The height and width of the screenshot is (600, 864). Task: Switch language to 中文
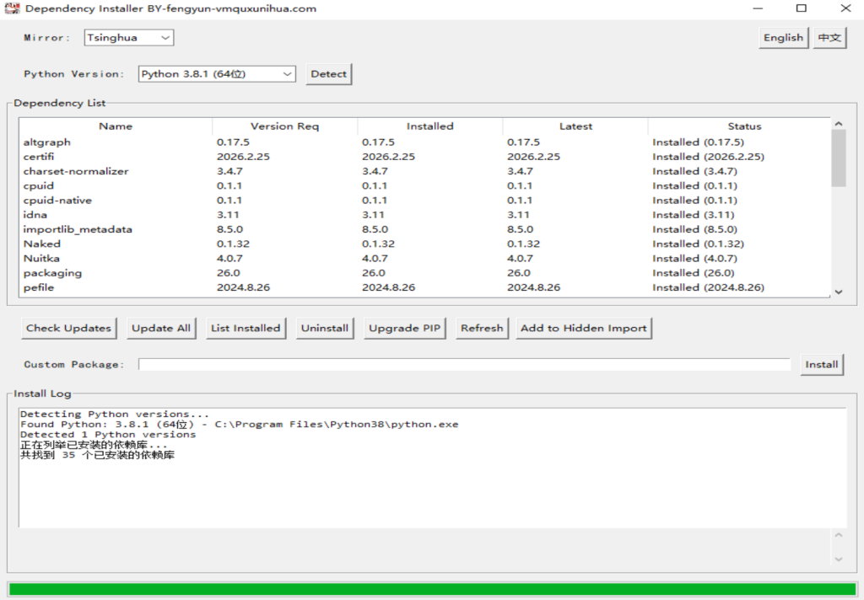(x=829, y=38)
